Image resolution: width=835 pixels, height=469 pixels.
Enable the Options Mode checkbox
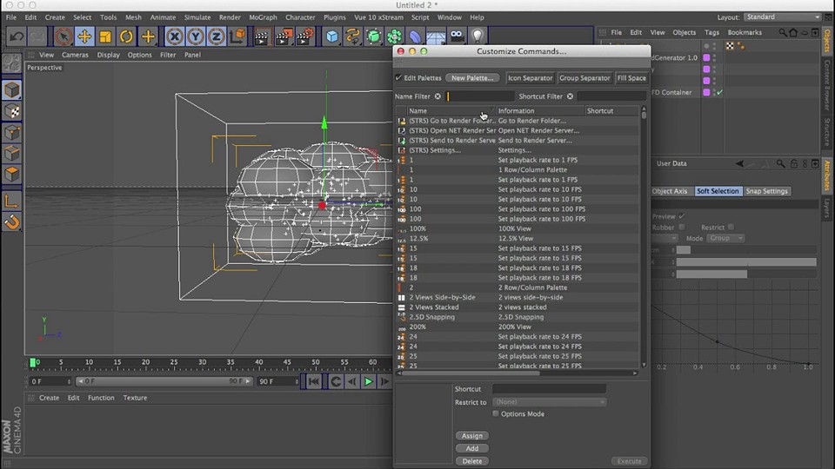pyautogui.click(x=496, y=413)
